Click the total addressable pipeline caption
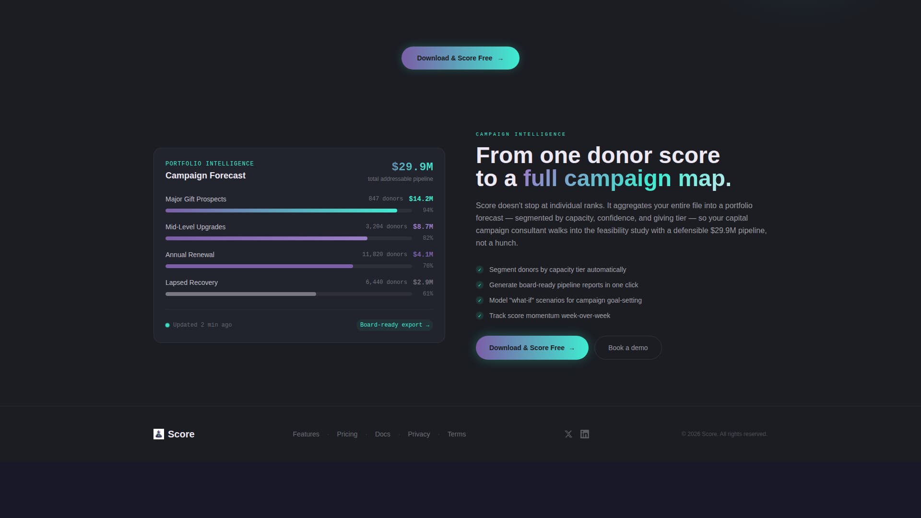This screenshot has width=921, height=518. click(401, 179)
